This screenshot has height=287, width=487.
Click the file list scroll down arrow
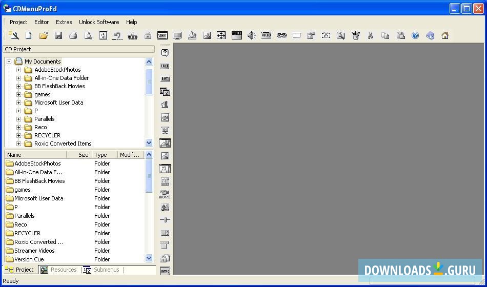tap(149, 258)
